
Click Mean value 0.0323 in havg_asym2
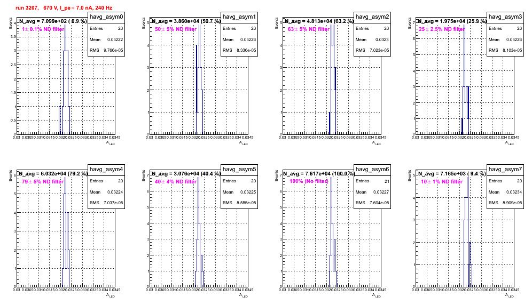click(x=382, y=39)
